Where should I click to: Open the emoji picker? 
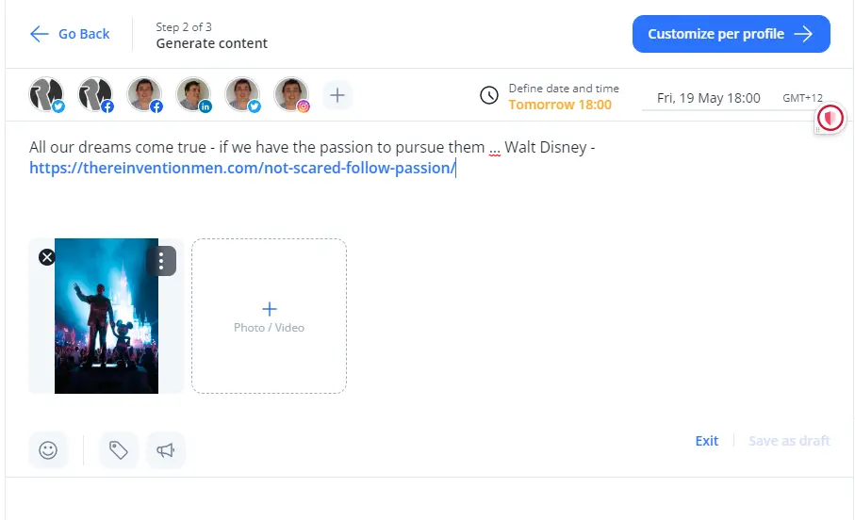coord(48,450)
